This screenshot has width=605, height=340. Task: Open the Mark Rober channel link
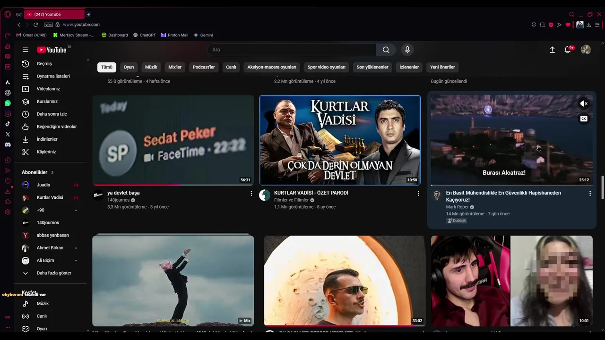[x=457, y=207]
